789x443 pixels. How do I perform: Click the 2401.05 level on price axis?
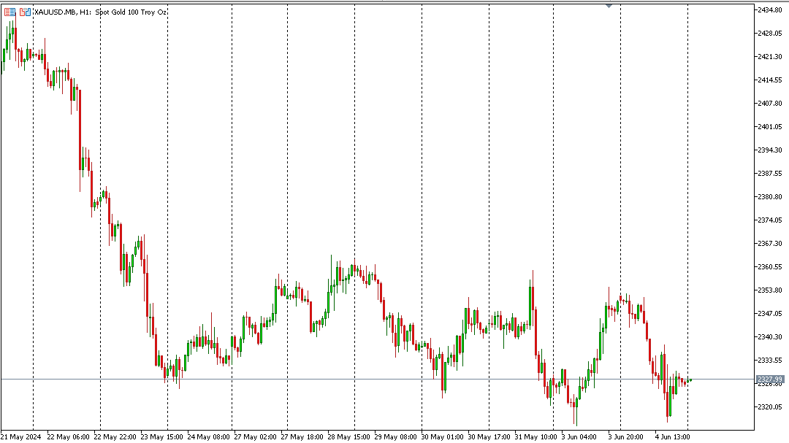point(770,126)
